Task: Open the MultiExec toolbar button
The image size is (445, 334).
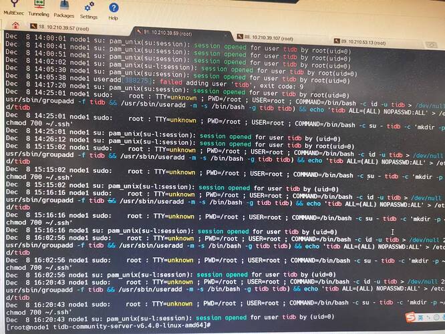Action: [x=13, y=8]
